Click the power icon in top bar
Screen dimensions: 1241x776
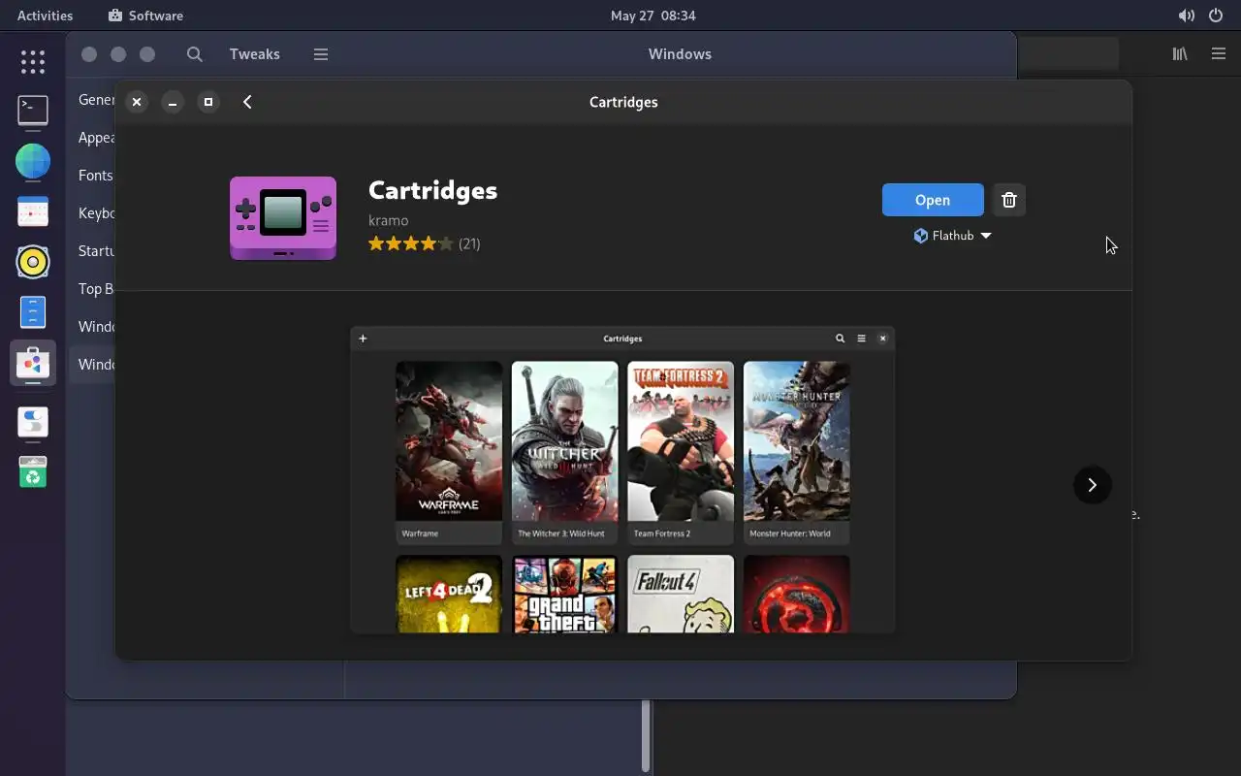[x=1216, y=16]
